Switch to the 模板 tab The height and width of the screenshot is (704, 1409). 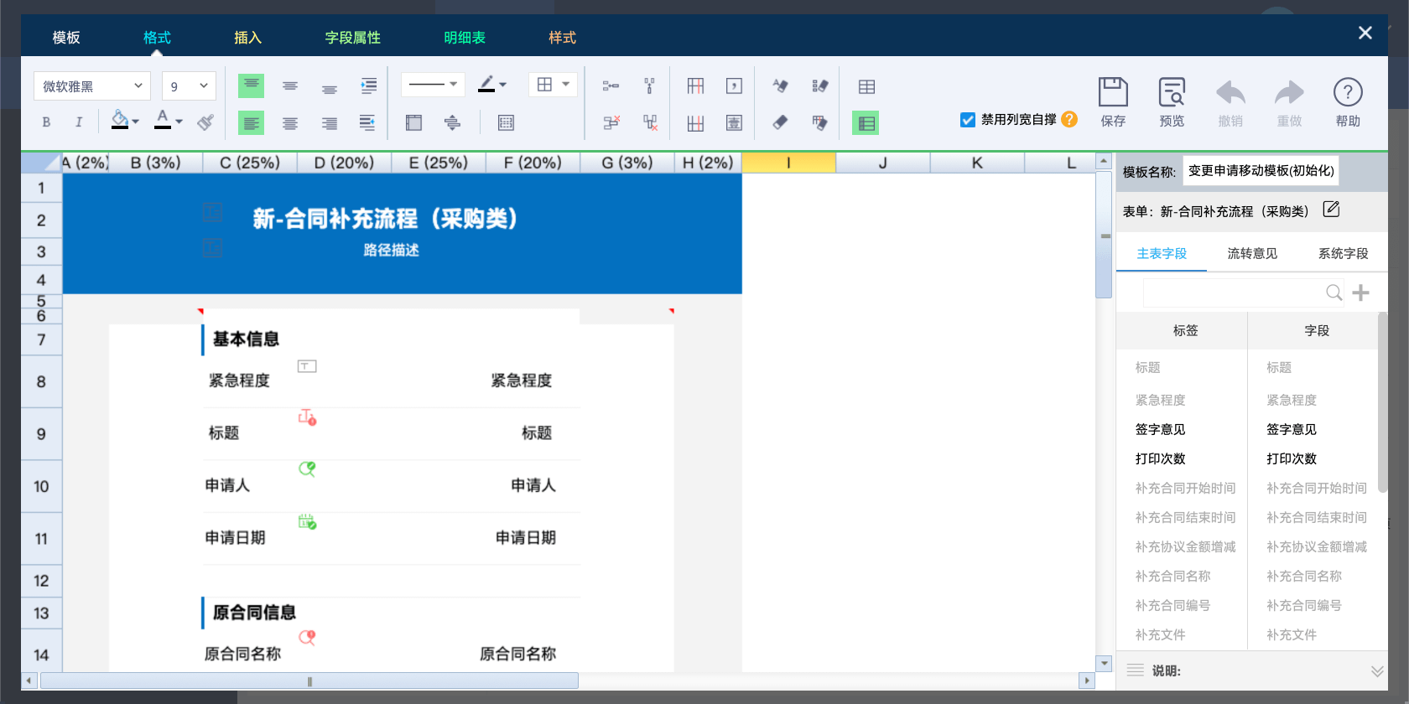click(66, 37)
